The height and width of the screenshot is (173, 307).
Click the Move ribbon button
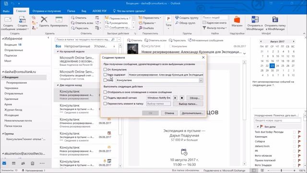150,18
